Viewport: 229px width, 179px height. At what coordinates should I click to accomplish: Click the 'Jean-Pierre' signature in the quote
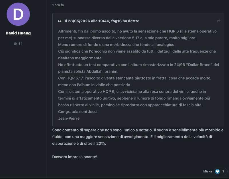pos(69,118)
